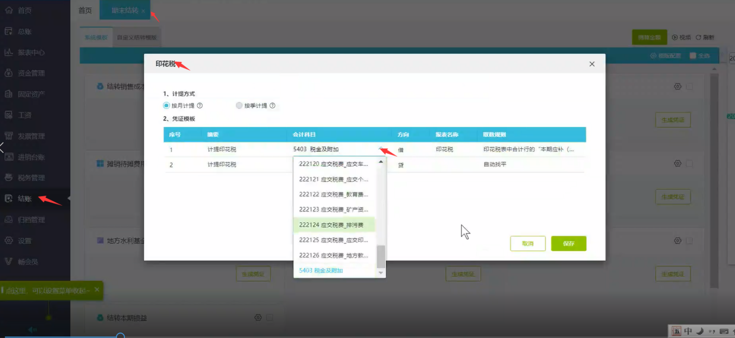Viewport: 735px width, 338px height.
Task: Switch to 自定义结转模板 tab
Action: coord(137,37)
